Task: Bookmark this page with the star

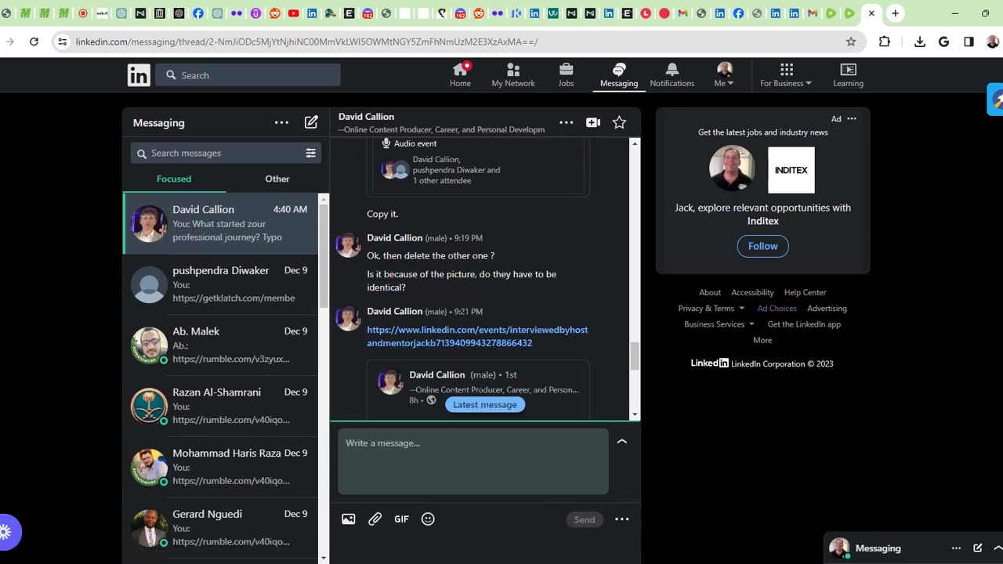Action: click(x=851, y=42)
